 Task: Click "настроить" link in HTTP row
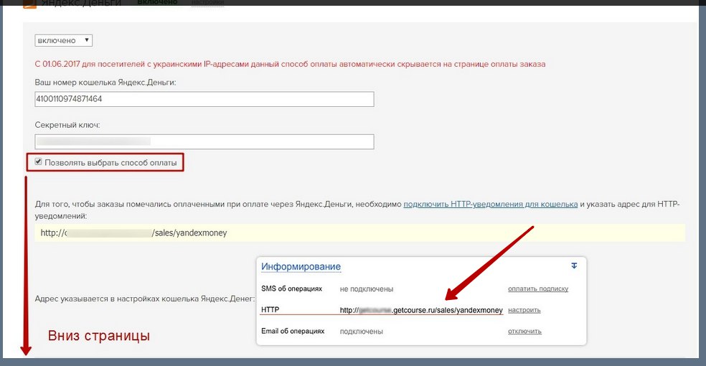pos(524,310)
